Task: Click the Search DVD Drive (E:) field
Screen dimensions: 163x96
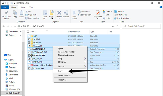Action: (x=141, y=26)
